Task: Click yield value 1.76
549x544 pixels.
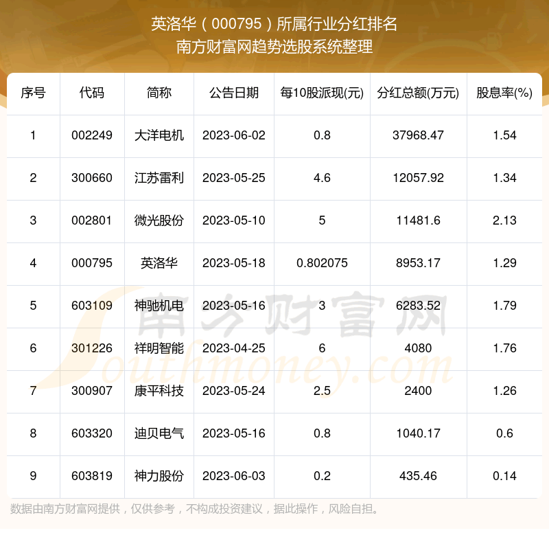Action: pyautogui.click(x=504, y=348)
